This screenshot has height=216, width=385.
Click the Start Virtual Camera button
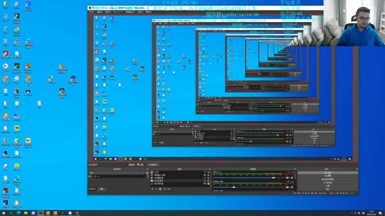coord(328,179)
